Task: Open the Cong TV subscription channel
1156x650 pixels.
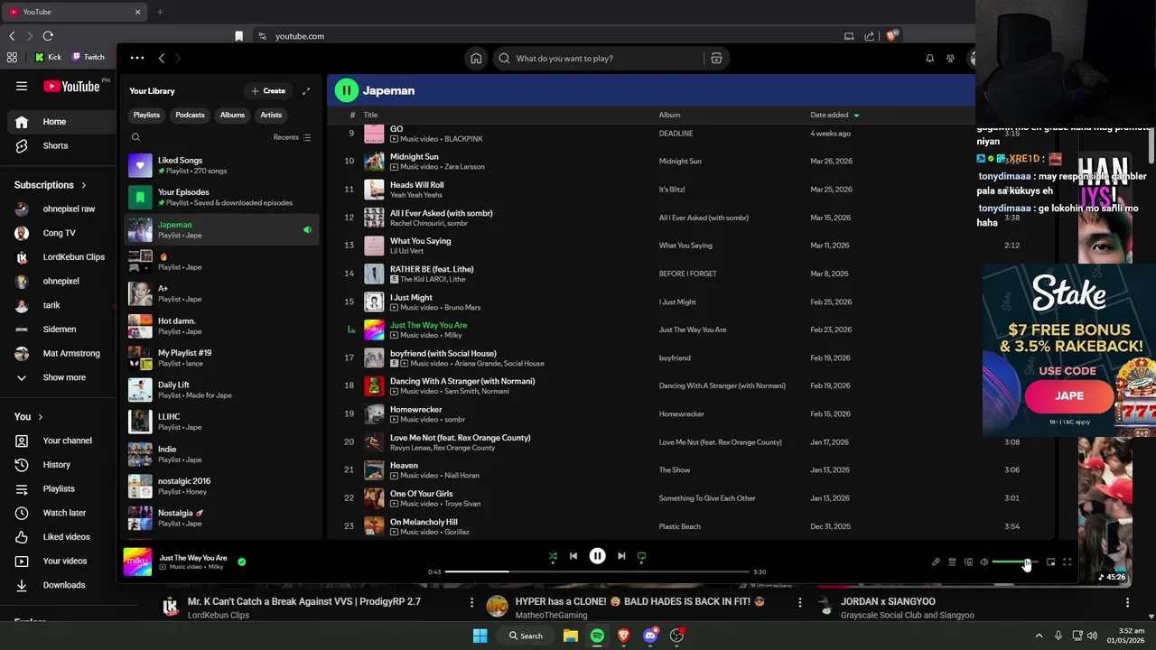Action: [60, 233]
